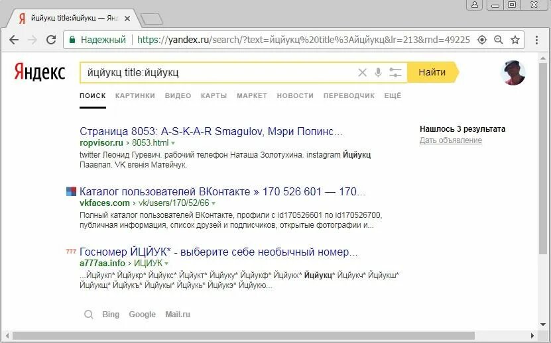
Task: Open the ПЕРЕВОДЧИК tab
Action: (x=349, y=95)
